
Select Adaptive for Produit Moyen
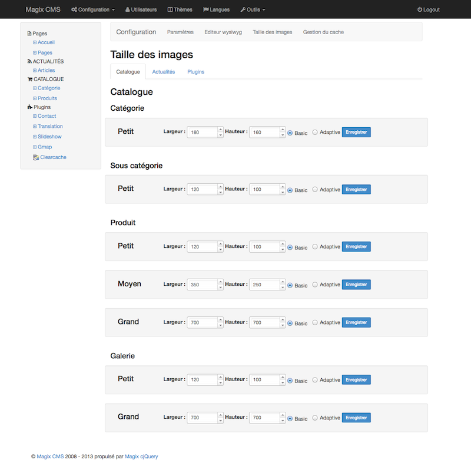315,285
